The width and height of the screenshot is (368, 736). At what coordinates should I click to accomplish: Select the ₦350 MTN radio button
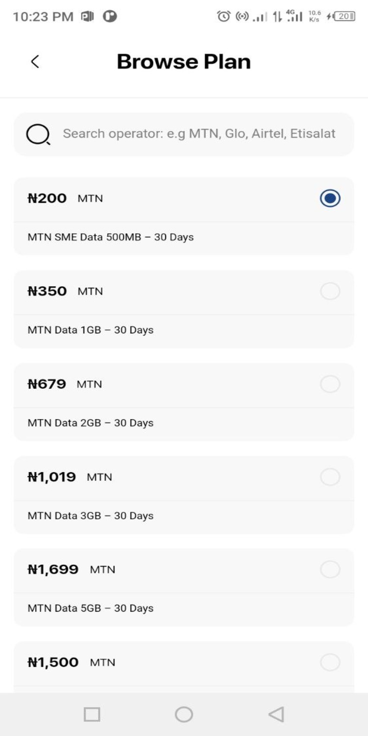point(330,291)
